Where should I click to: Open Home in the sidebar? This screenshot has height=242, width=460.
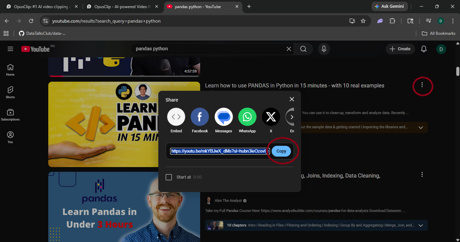pyautogui.click(x=10, y=70)
